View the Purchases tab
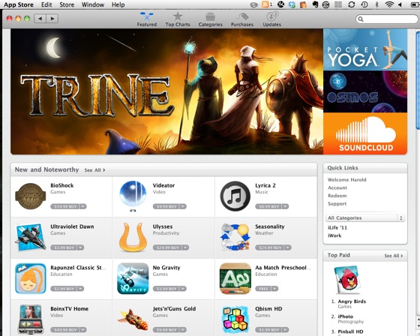This screenshot has height=336, width=420. [242, 19]
